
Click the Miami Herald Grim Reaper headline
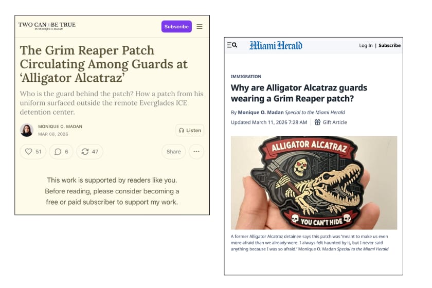(x=299, y=93)
